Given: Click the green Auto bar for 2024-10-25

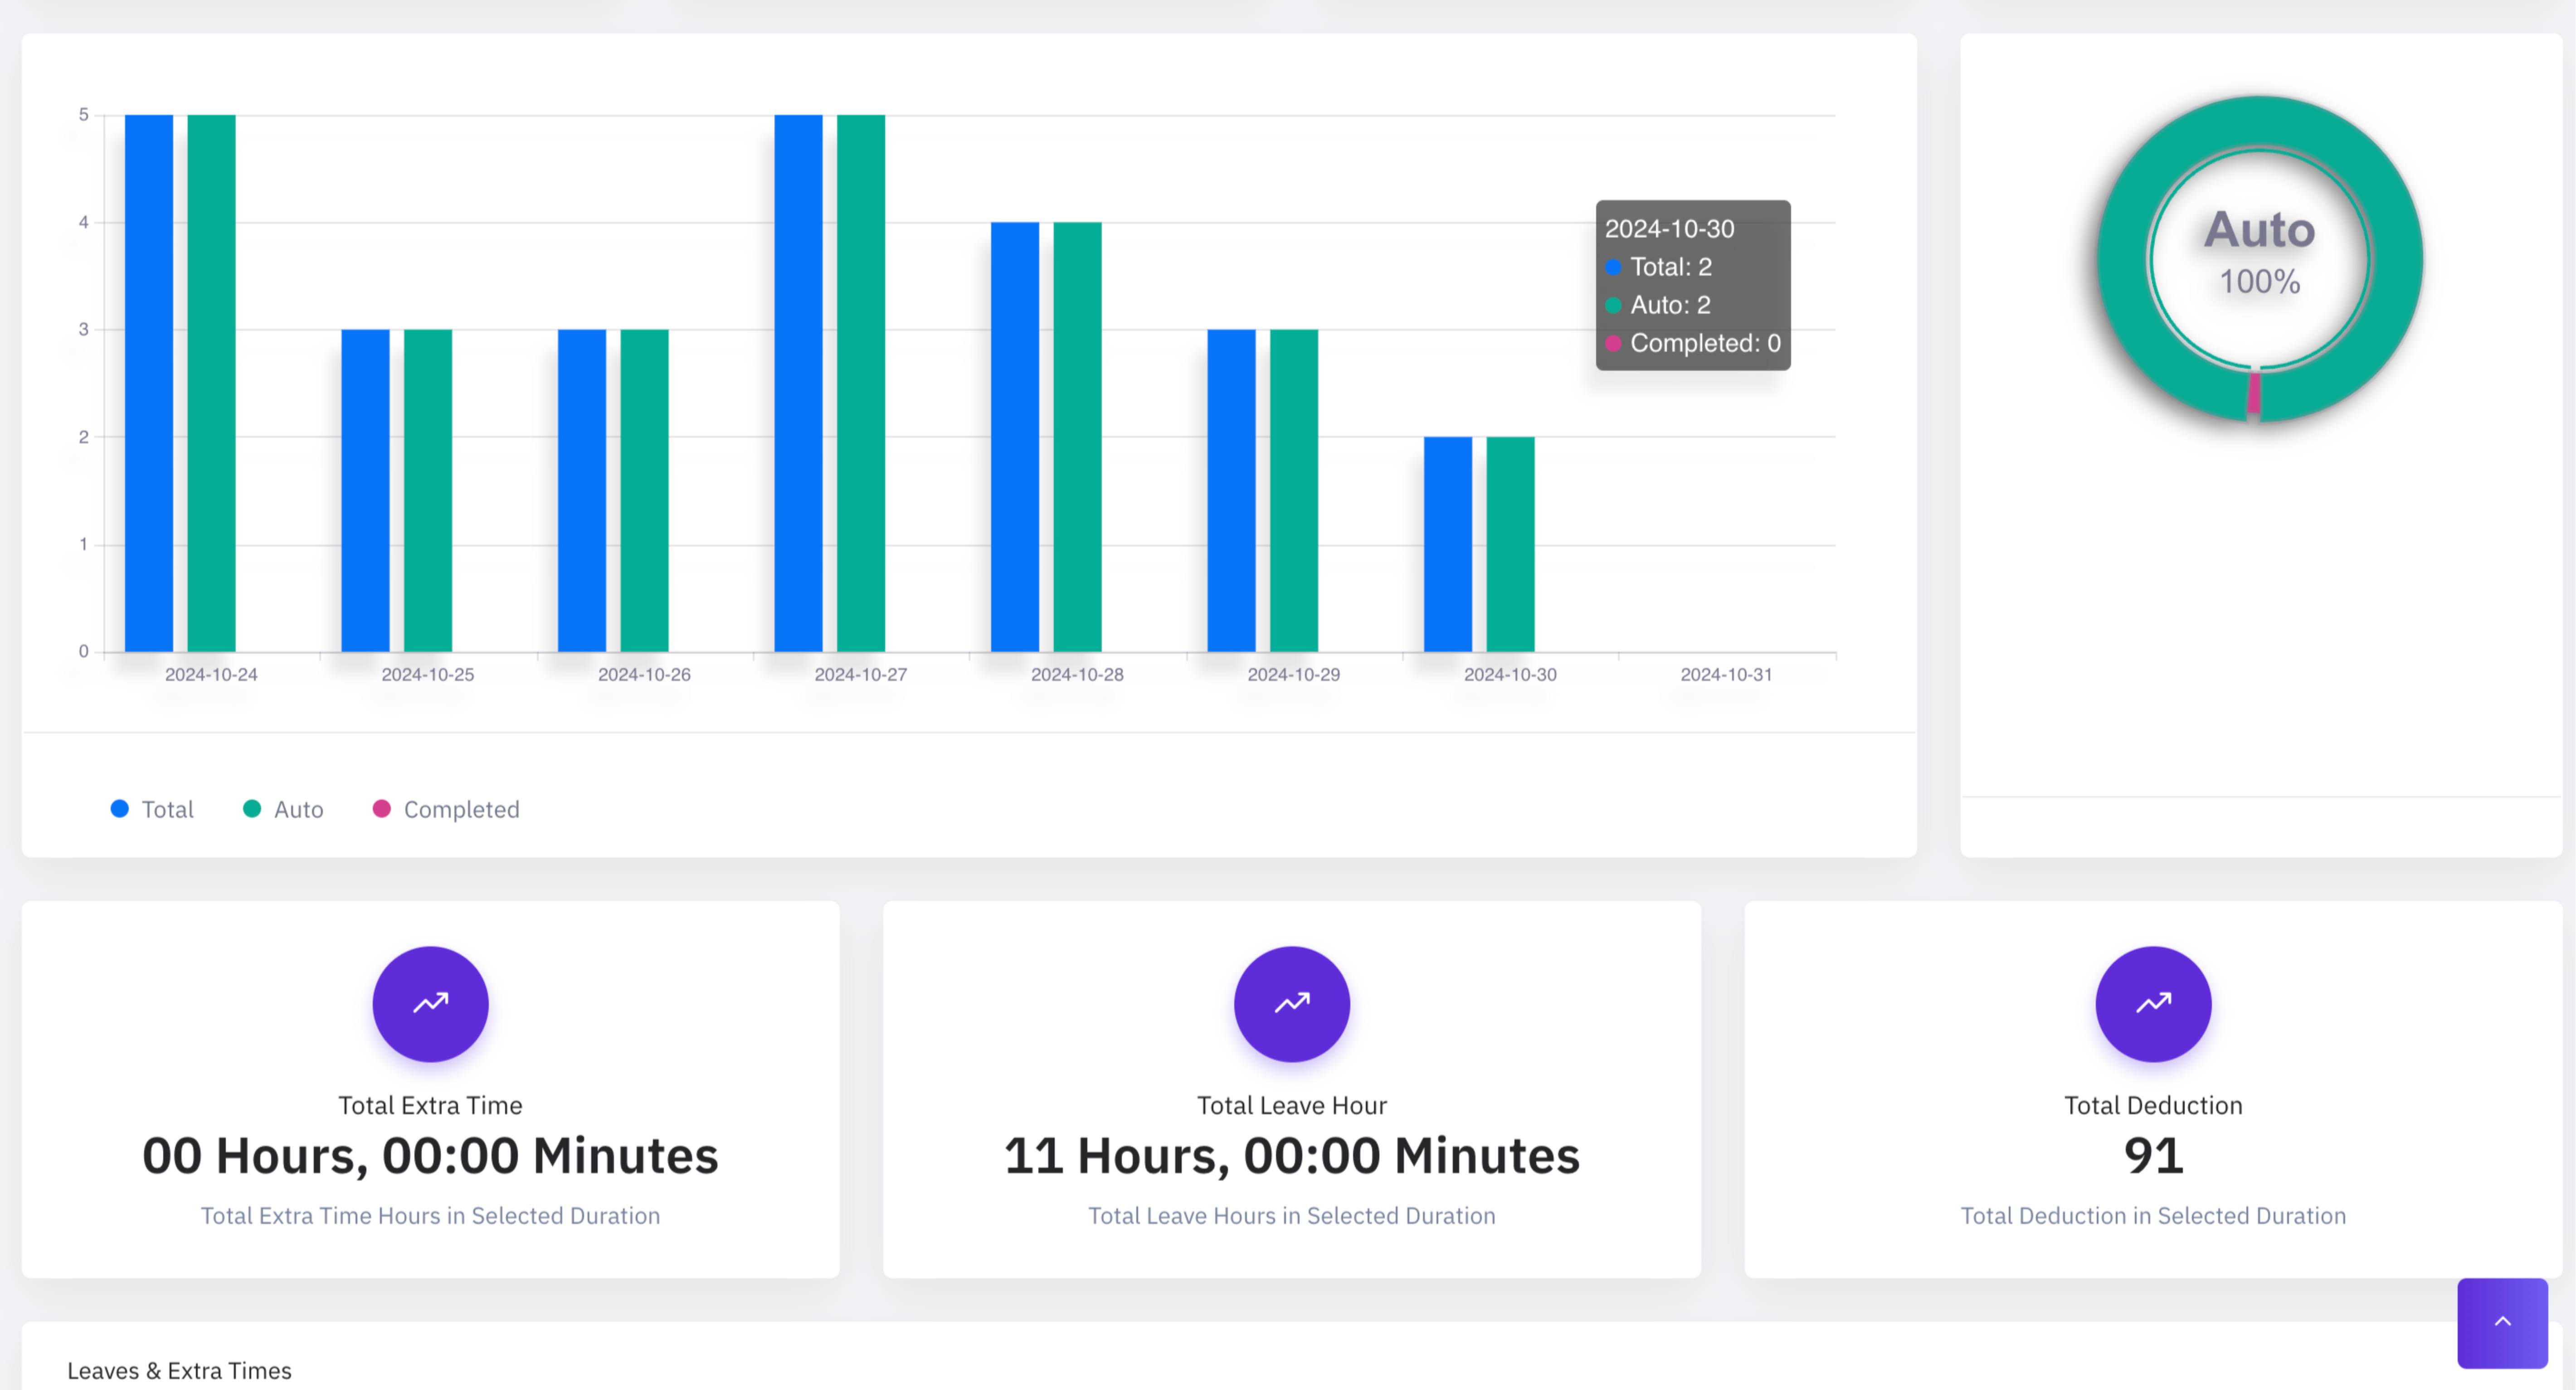Looking at the screenshot, I should click(428, 490).
